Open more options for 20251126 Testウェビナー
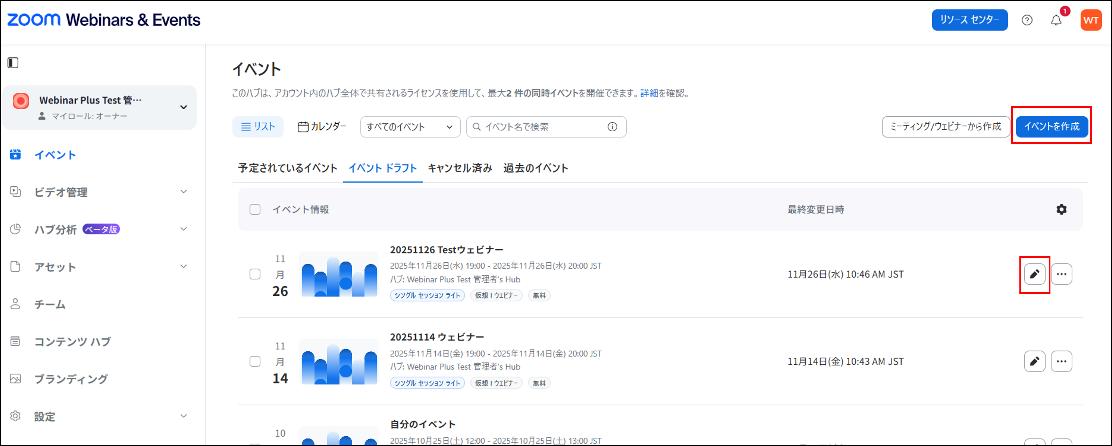 click(x=1062, y=274)
